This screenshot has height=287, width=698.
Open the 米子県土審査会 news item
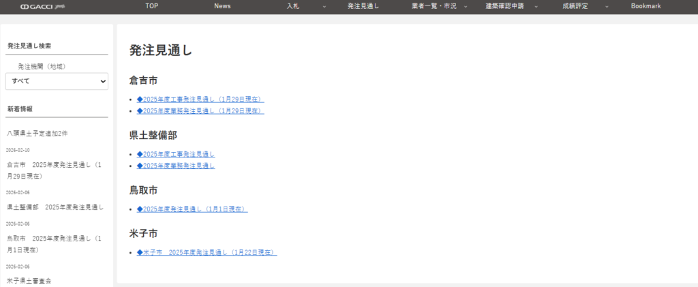tap(29, 280)
